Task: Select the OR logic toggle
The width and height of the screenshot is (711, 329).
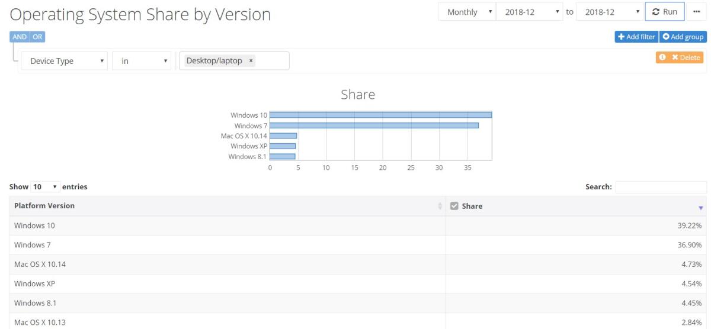Action: tap(38, 37)
